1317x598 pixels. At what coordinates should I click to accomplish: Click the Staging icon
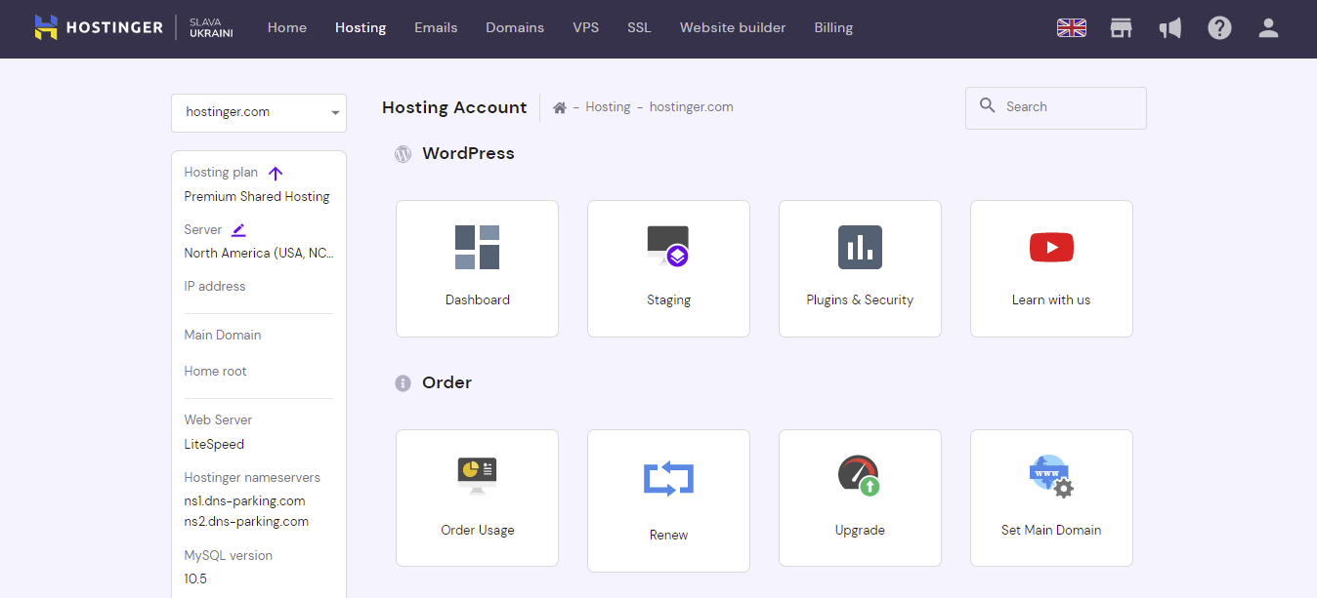coord(668,248)
